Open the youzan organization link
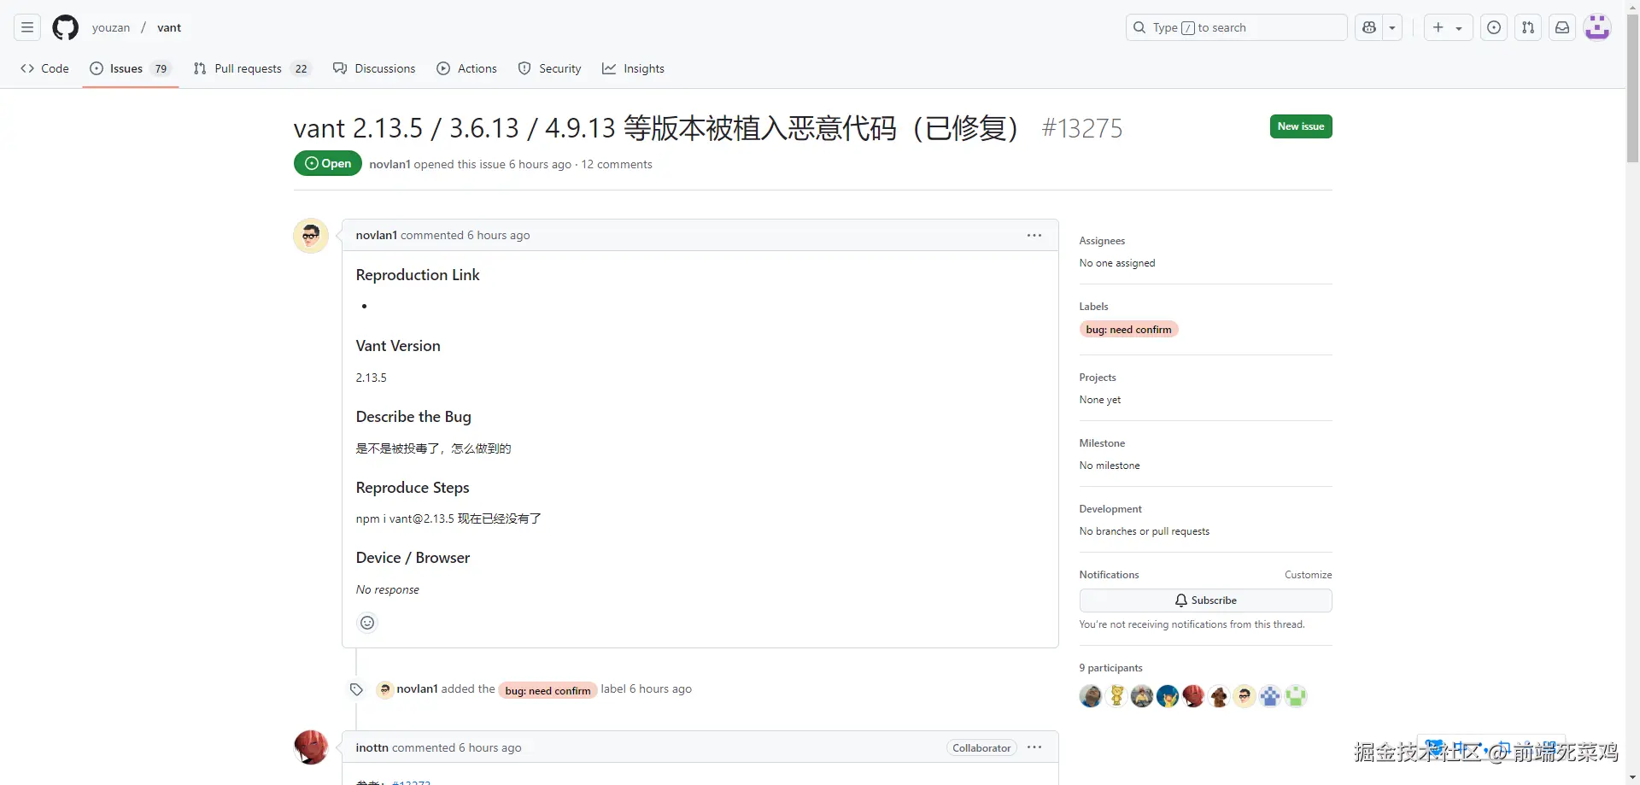This screenshot has width=1640, height=785. [x=111, y=27]
